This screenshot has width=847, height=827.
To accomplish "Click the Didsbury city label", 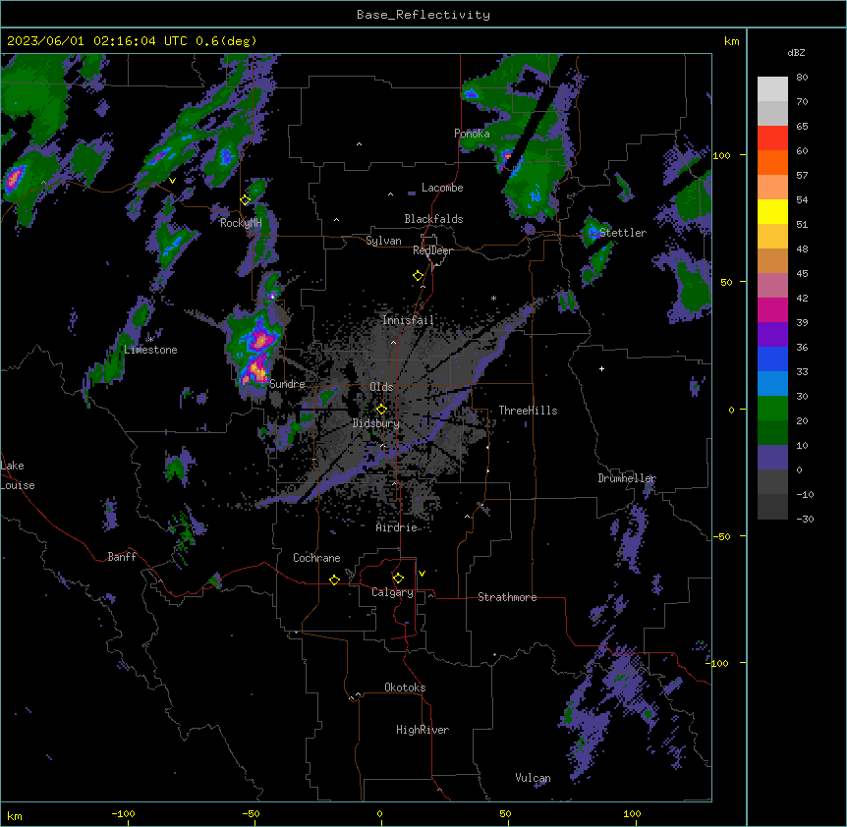I will 376,423.
